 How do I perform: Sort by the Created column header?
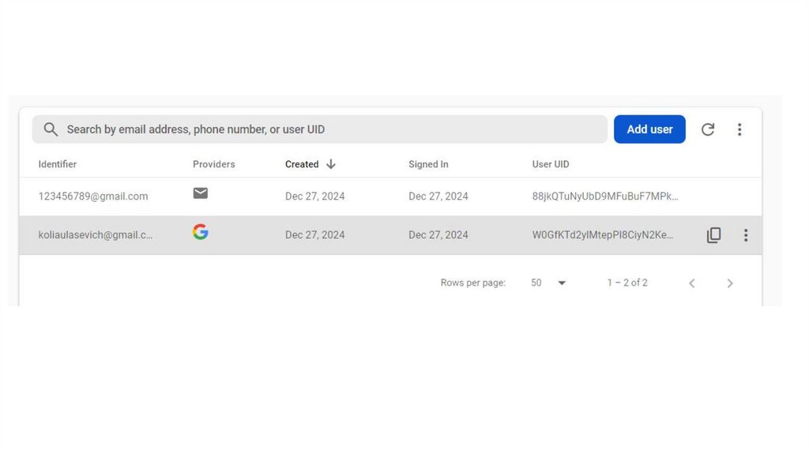pos(302,164)
